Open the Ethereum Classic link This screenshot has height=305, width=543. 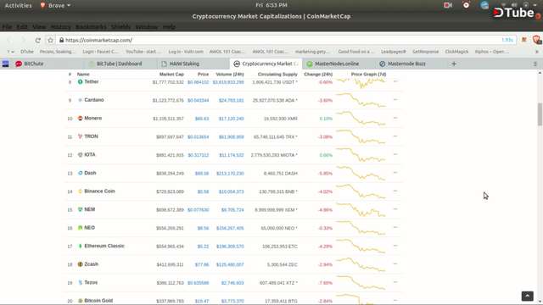(x=104, y=246)
